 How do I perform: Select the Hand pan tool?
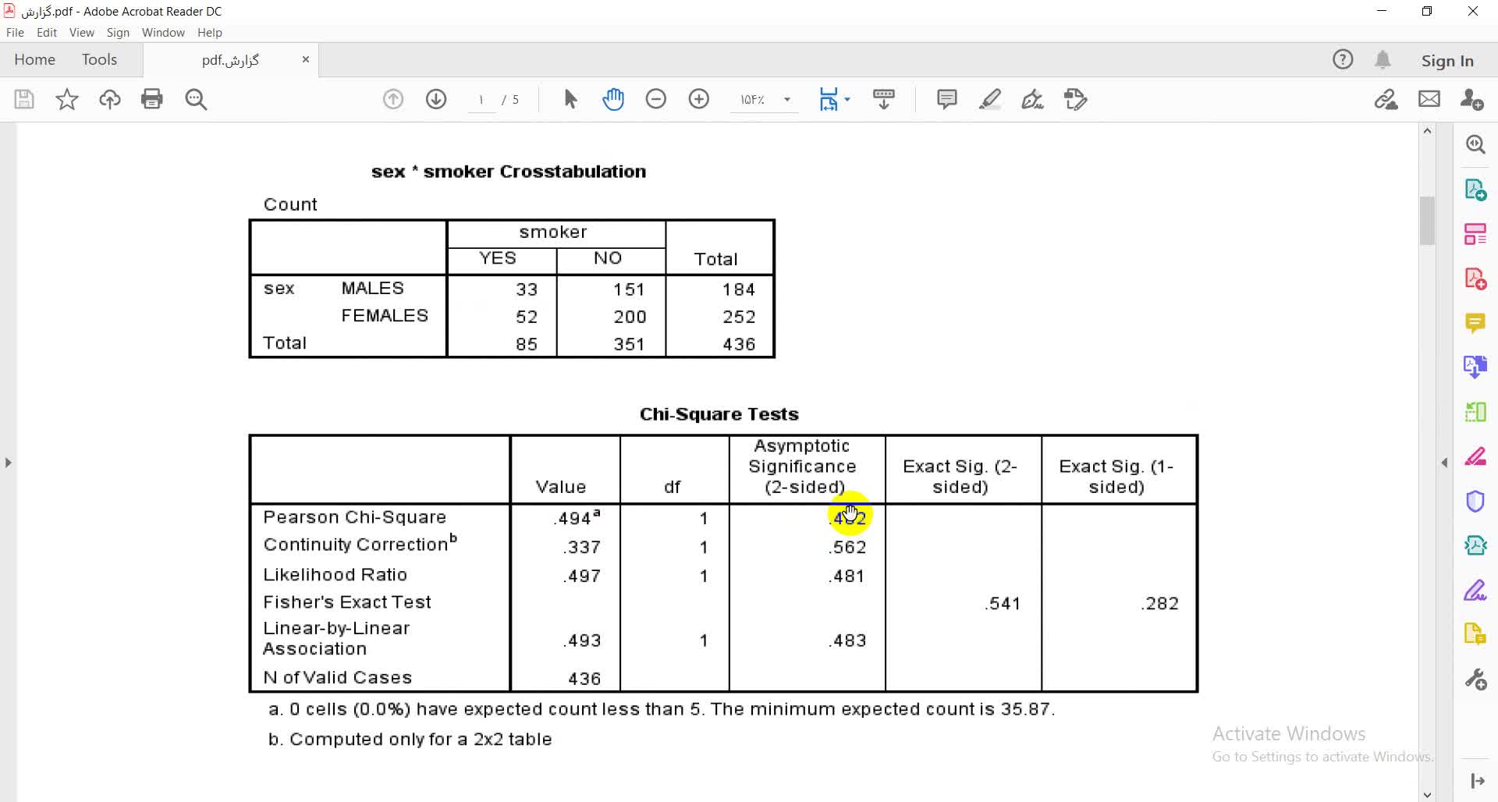pos(613,99)
